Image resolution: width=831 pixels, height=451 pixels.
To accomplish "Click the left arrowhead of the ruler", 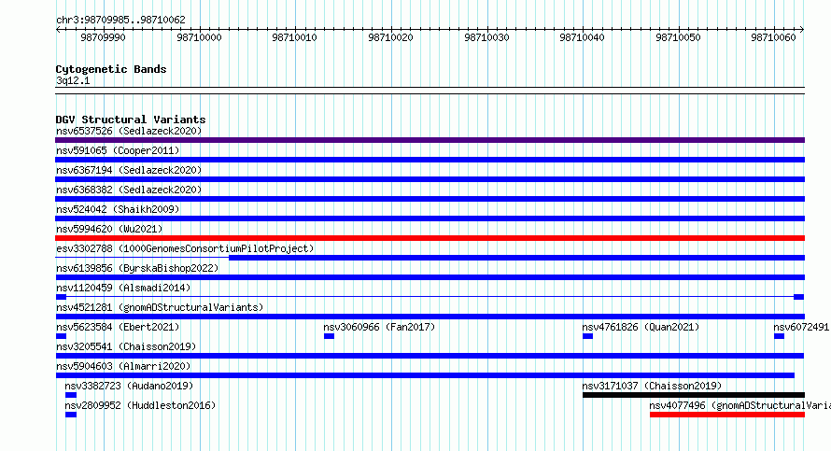I will 58,29.
